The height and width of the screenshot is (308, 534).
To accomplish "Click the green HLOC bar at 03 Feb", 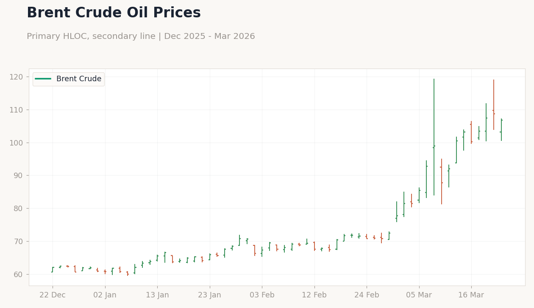I will pos(262,252).
